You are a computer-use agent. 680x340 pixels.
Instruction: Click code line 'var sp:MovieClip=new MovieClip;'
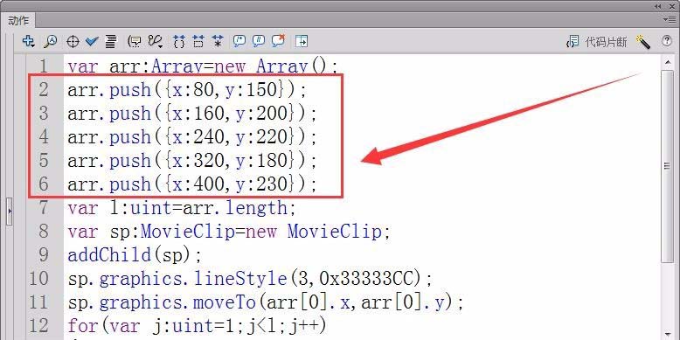coord(229,231)
